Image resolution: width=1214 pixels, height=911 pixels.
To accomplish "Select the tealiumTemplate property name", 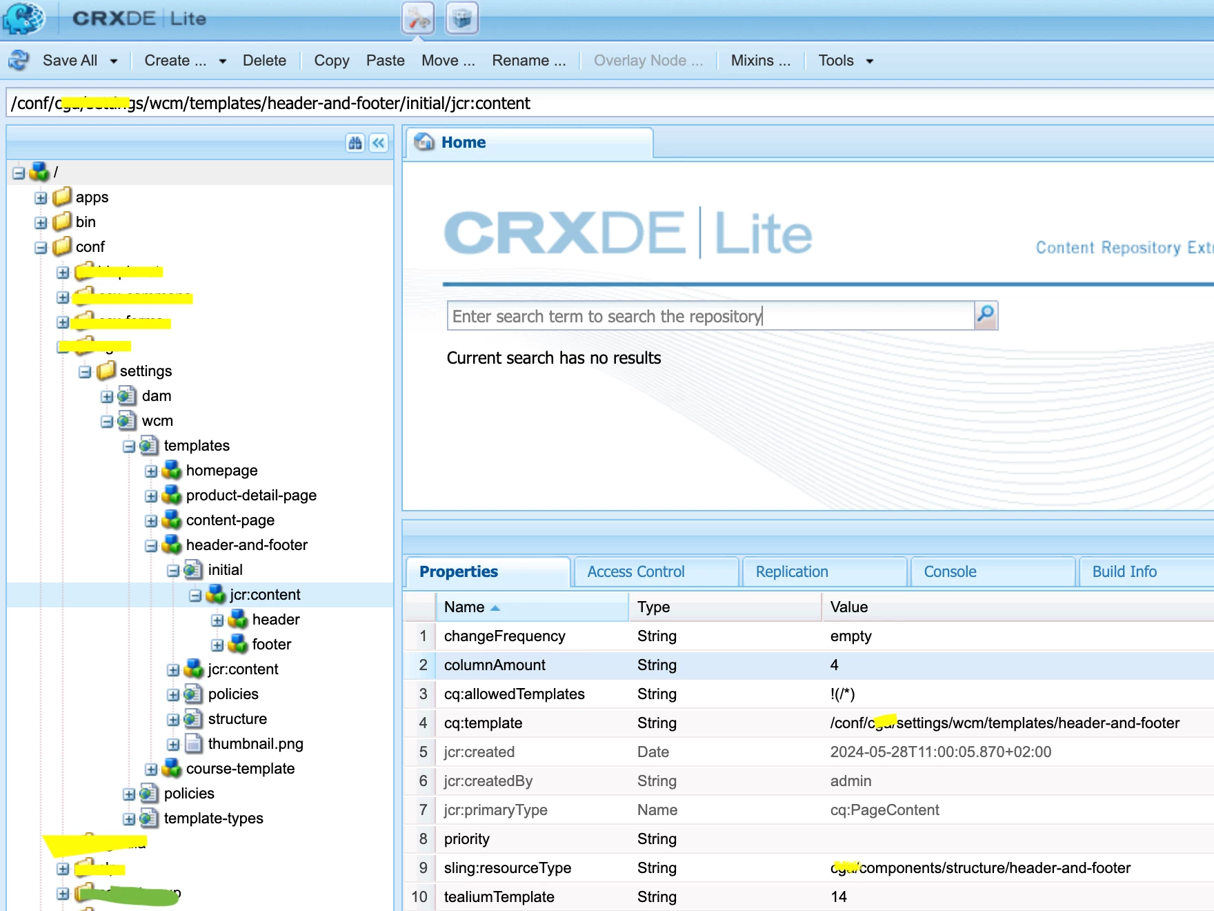I will pyautogui.click(x=499, y=897).
